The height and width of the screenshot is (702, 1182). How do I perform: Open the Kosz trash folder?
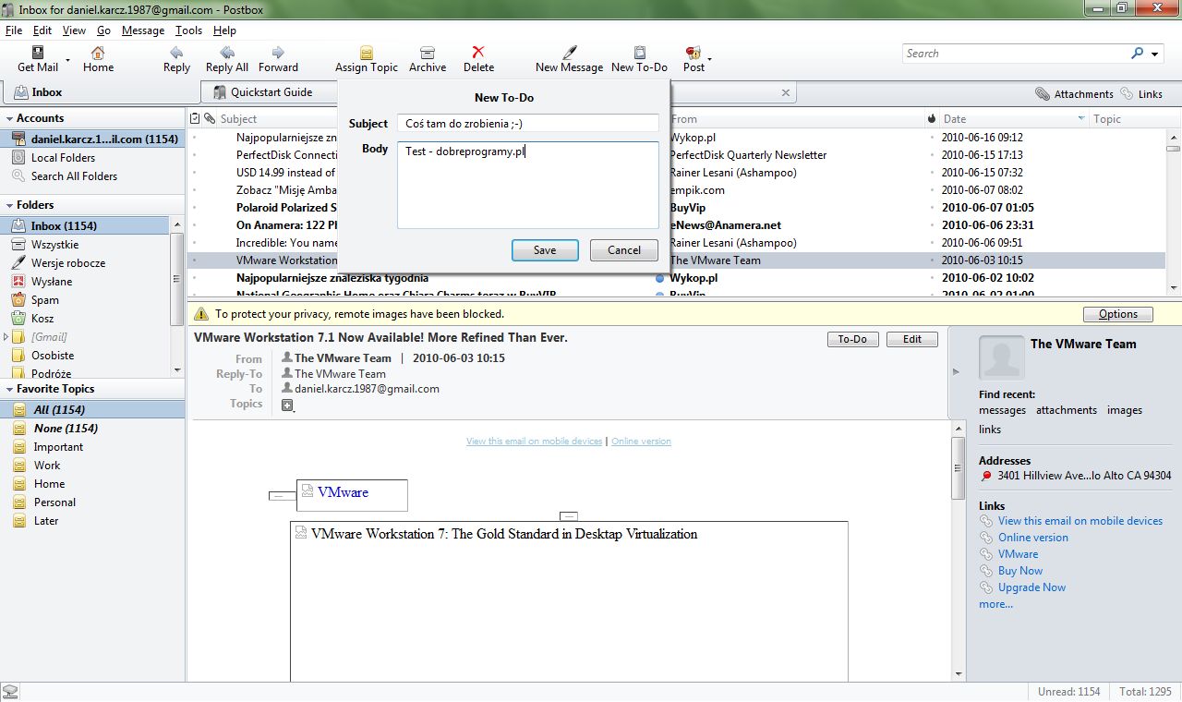tap(42, 319)
